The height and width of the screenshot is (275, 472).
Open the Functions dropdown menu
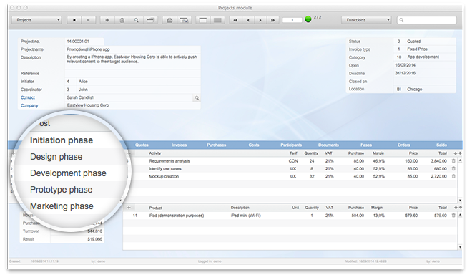[366, 20]
